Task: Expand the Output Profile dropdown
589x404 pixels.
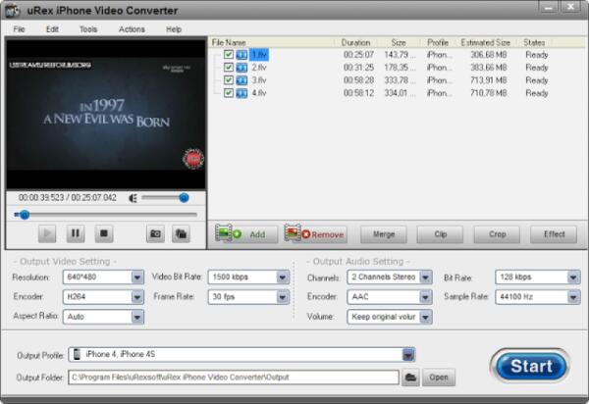Action: 408,355
